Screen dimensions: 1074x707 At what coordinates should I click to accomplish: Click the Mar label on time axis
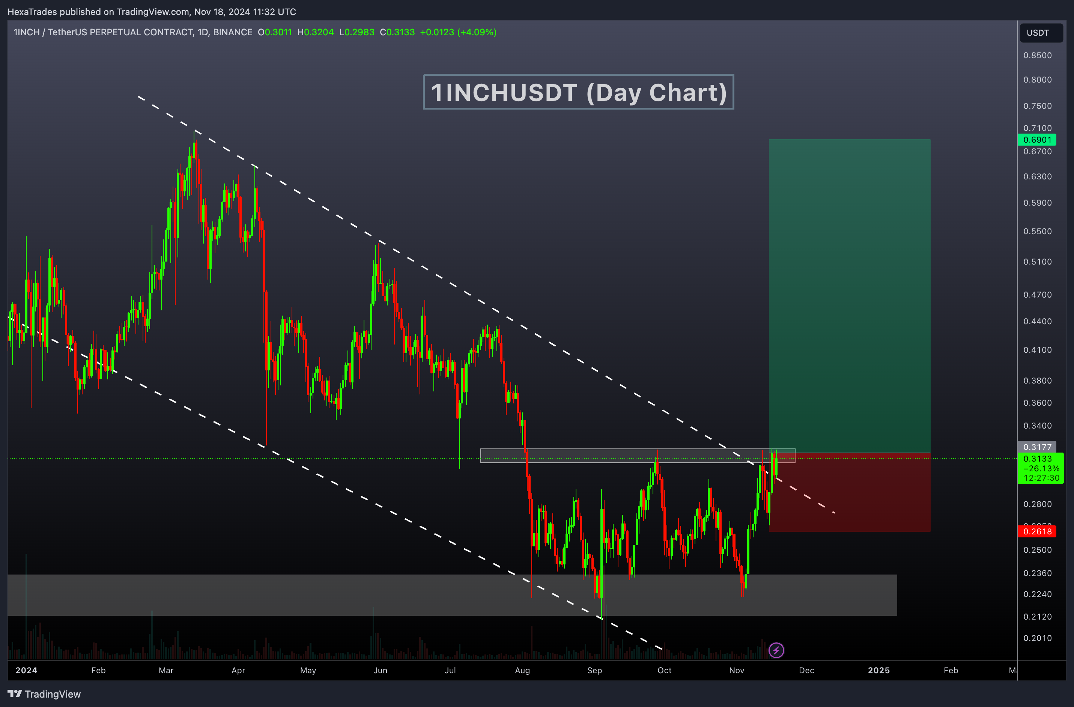[x=165, y=671]
